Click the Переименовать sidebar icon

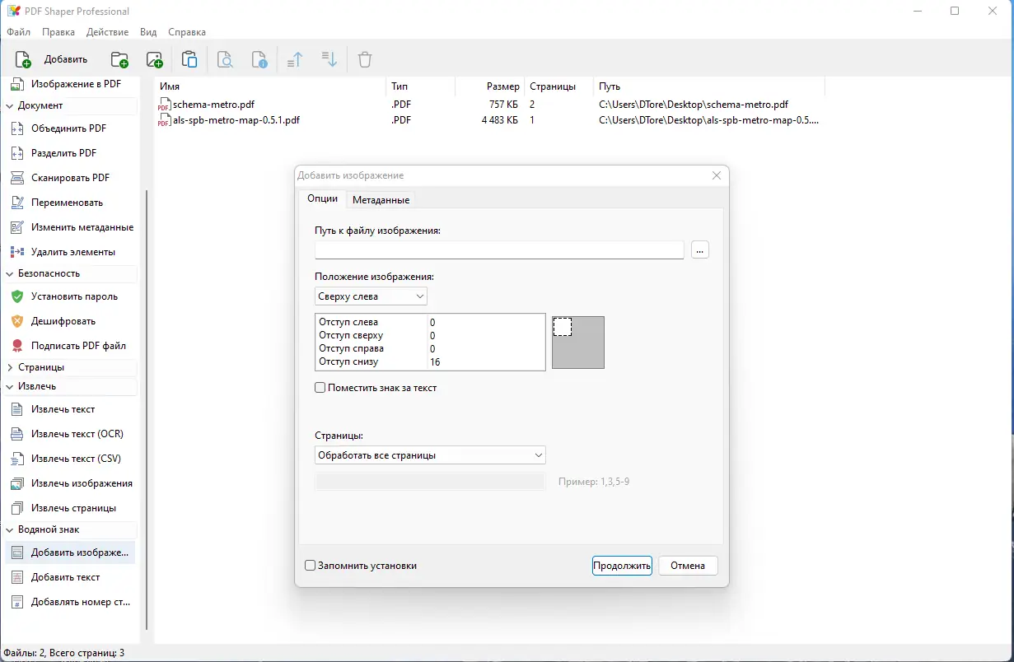coord(16,203)
